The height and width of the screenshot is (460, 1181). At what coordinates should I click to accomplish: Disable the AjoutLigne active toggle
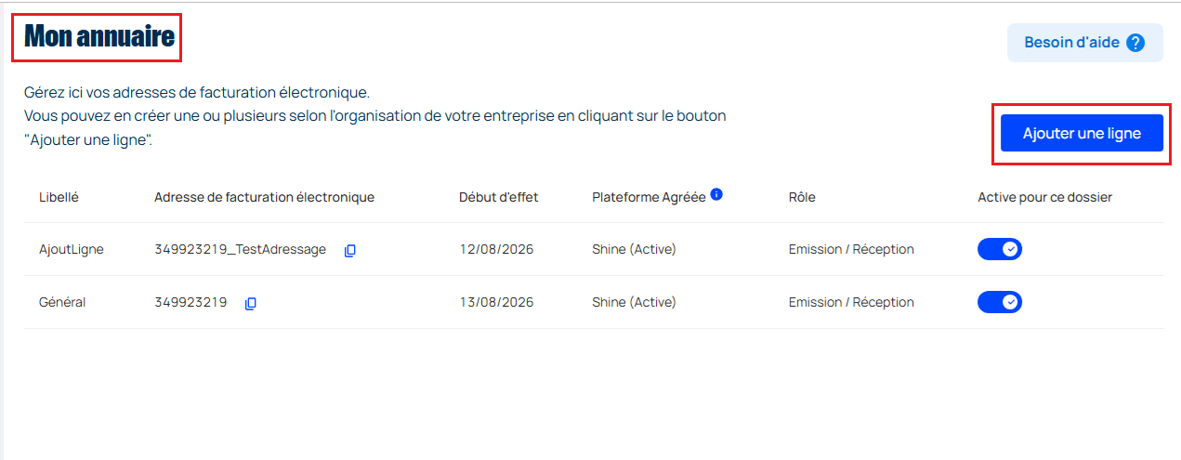(x=1000, y=249)
